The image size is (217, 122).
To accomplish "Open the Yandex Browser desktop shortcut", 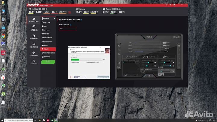I will 3,77.
